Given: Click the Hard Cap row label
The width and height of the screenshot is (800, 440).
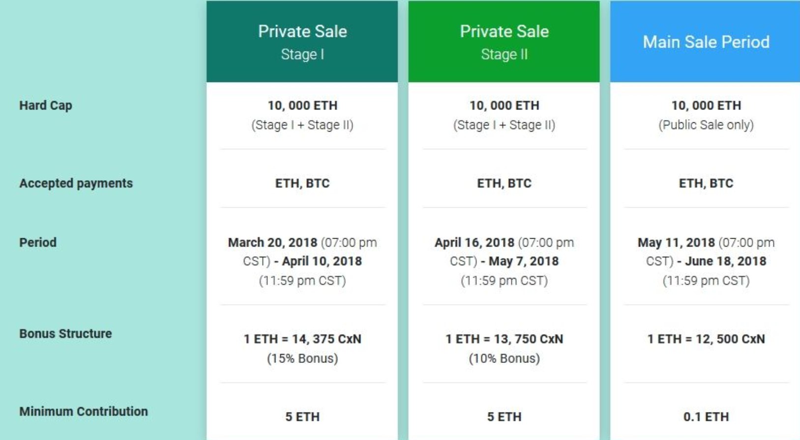Looking at the screenshot, I should coord(46,106).
